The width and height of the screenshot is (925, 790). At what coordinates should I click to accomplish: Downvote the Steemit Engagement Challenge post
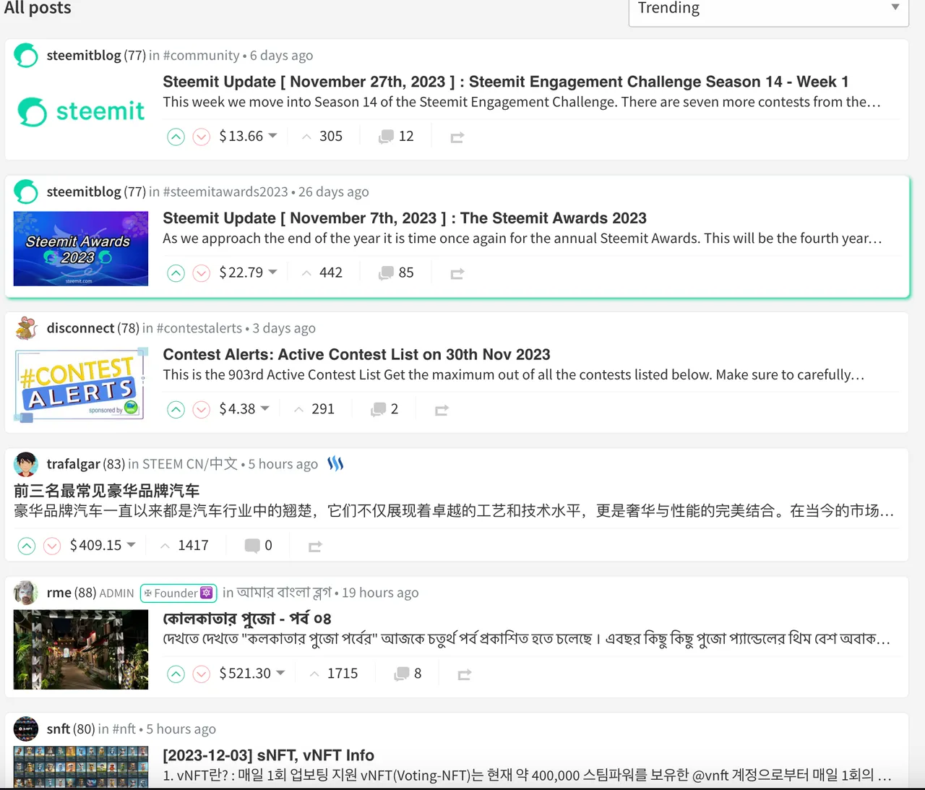202,137
